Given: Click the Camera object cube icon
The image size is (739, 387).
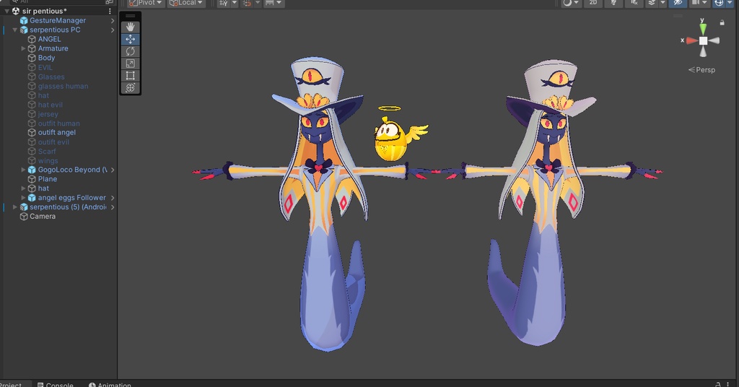Looking at the screenshot, I should pyautogui.click(x=24, y=217).
